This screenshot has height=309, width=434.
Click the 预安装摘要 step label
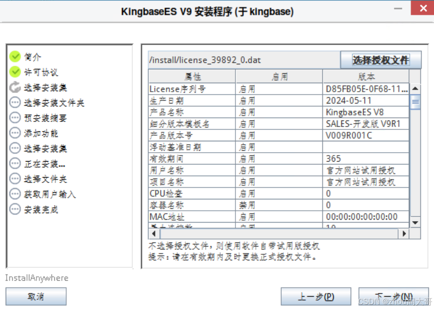[45, 118]
